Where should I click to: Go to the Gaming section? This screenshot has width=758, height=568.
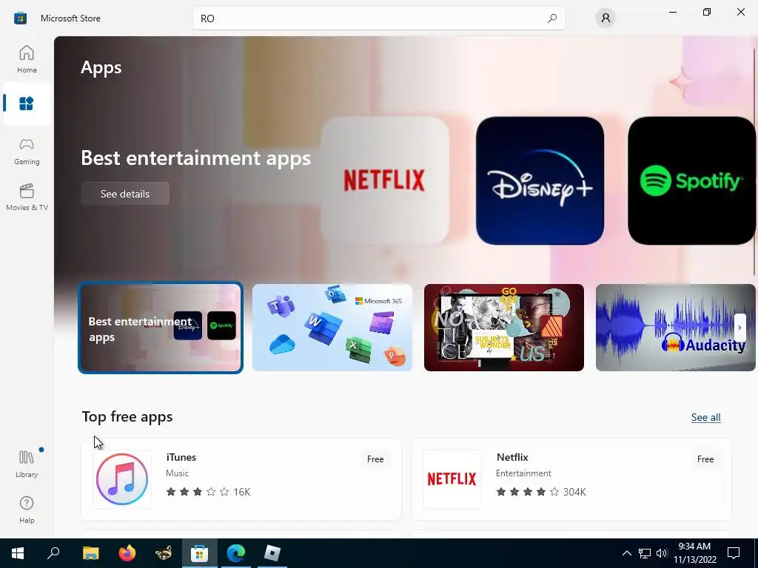point(27,151)
